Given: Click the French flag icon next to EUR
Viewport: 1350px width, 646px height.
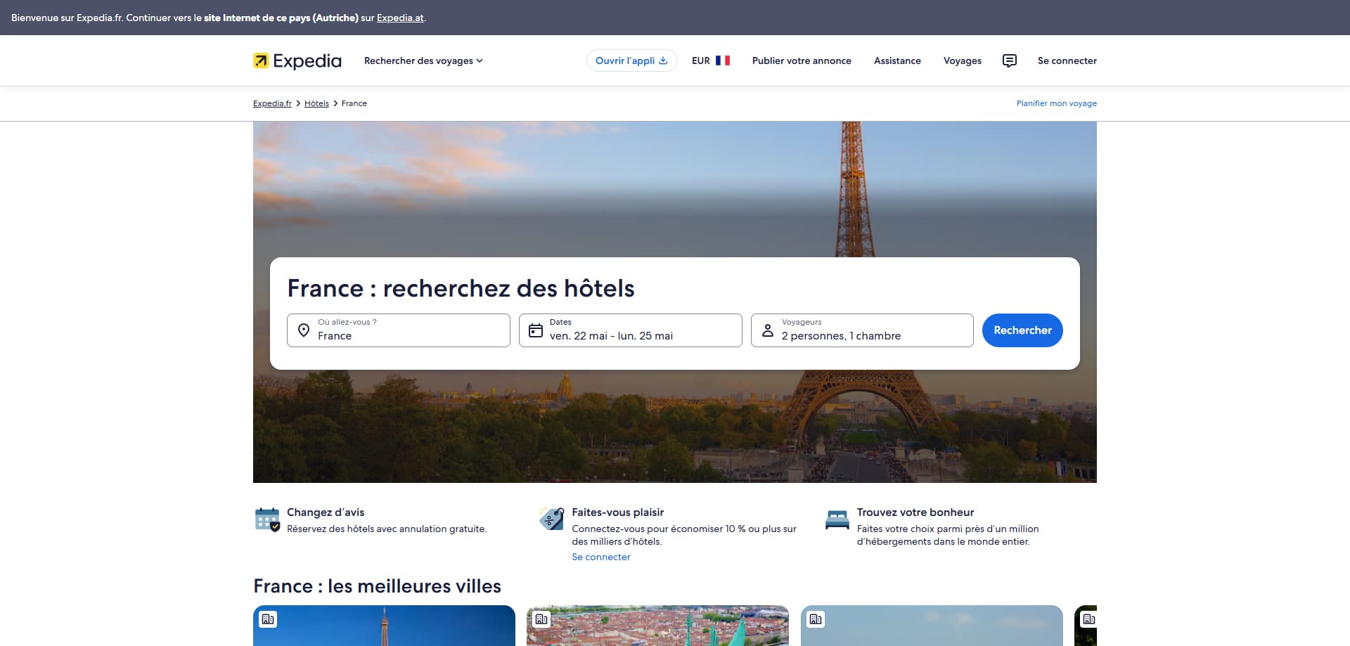Looking at the screenshot, I should coord(723,60).
